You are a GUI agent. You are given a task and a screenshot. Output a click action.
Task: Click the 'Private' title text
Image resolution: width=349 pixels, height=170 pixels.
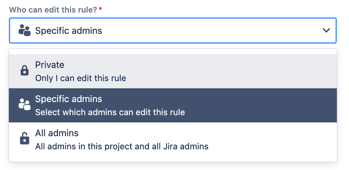click(x=50, y=65)
